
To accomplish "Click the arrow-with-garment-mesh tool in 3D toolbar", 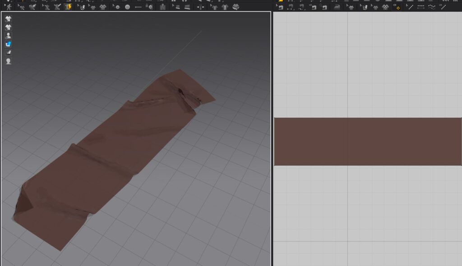I will click(x=21, y=7).
